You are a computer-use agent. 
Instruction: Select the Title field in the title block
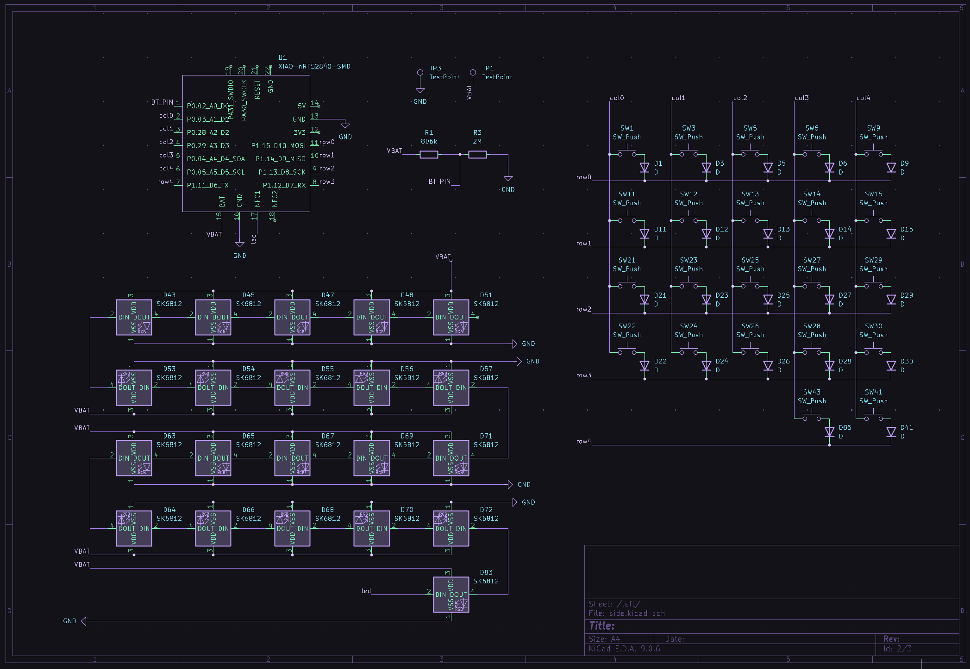coord(602,626)
